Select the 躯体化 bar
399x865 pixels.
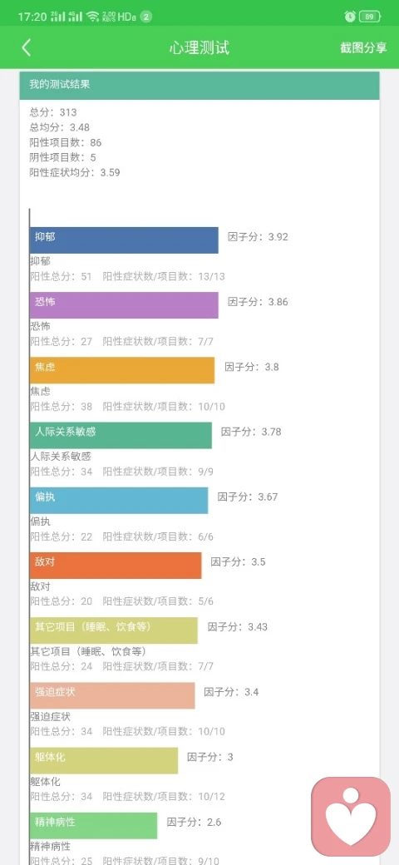tap(104, 761)
